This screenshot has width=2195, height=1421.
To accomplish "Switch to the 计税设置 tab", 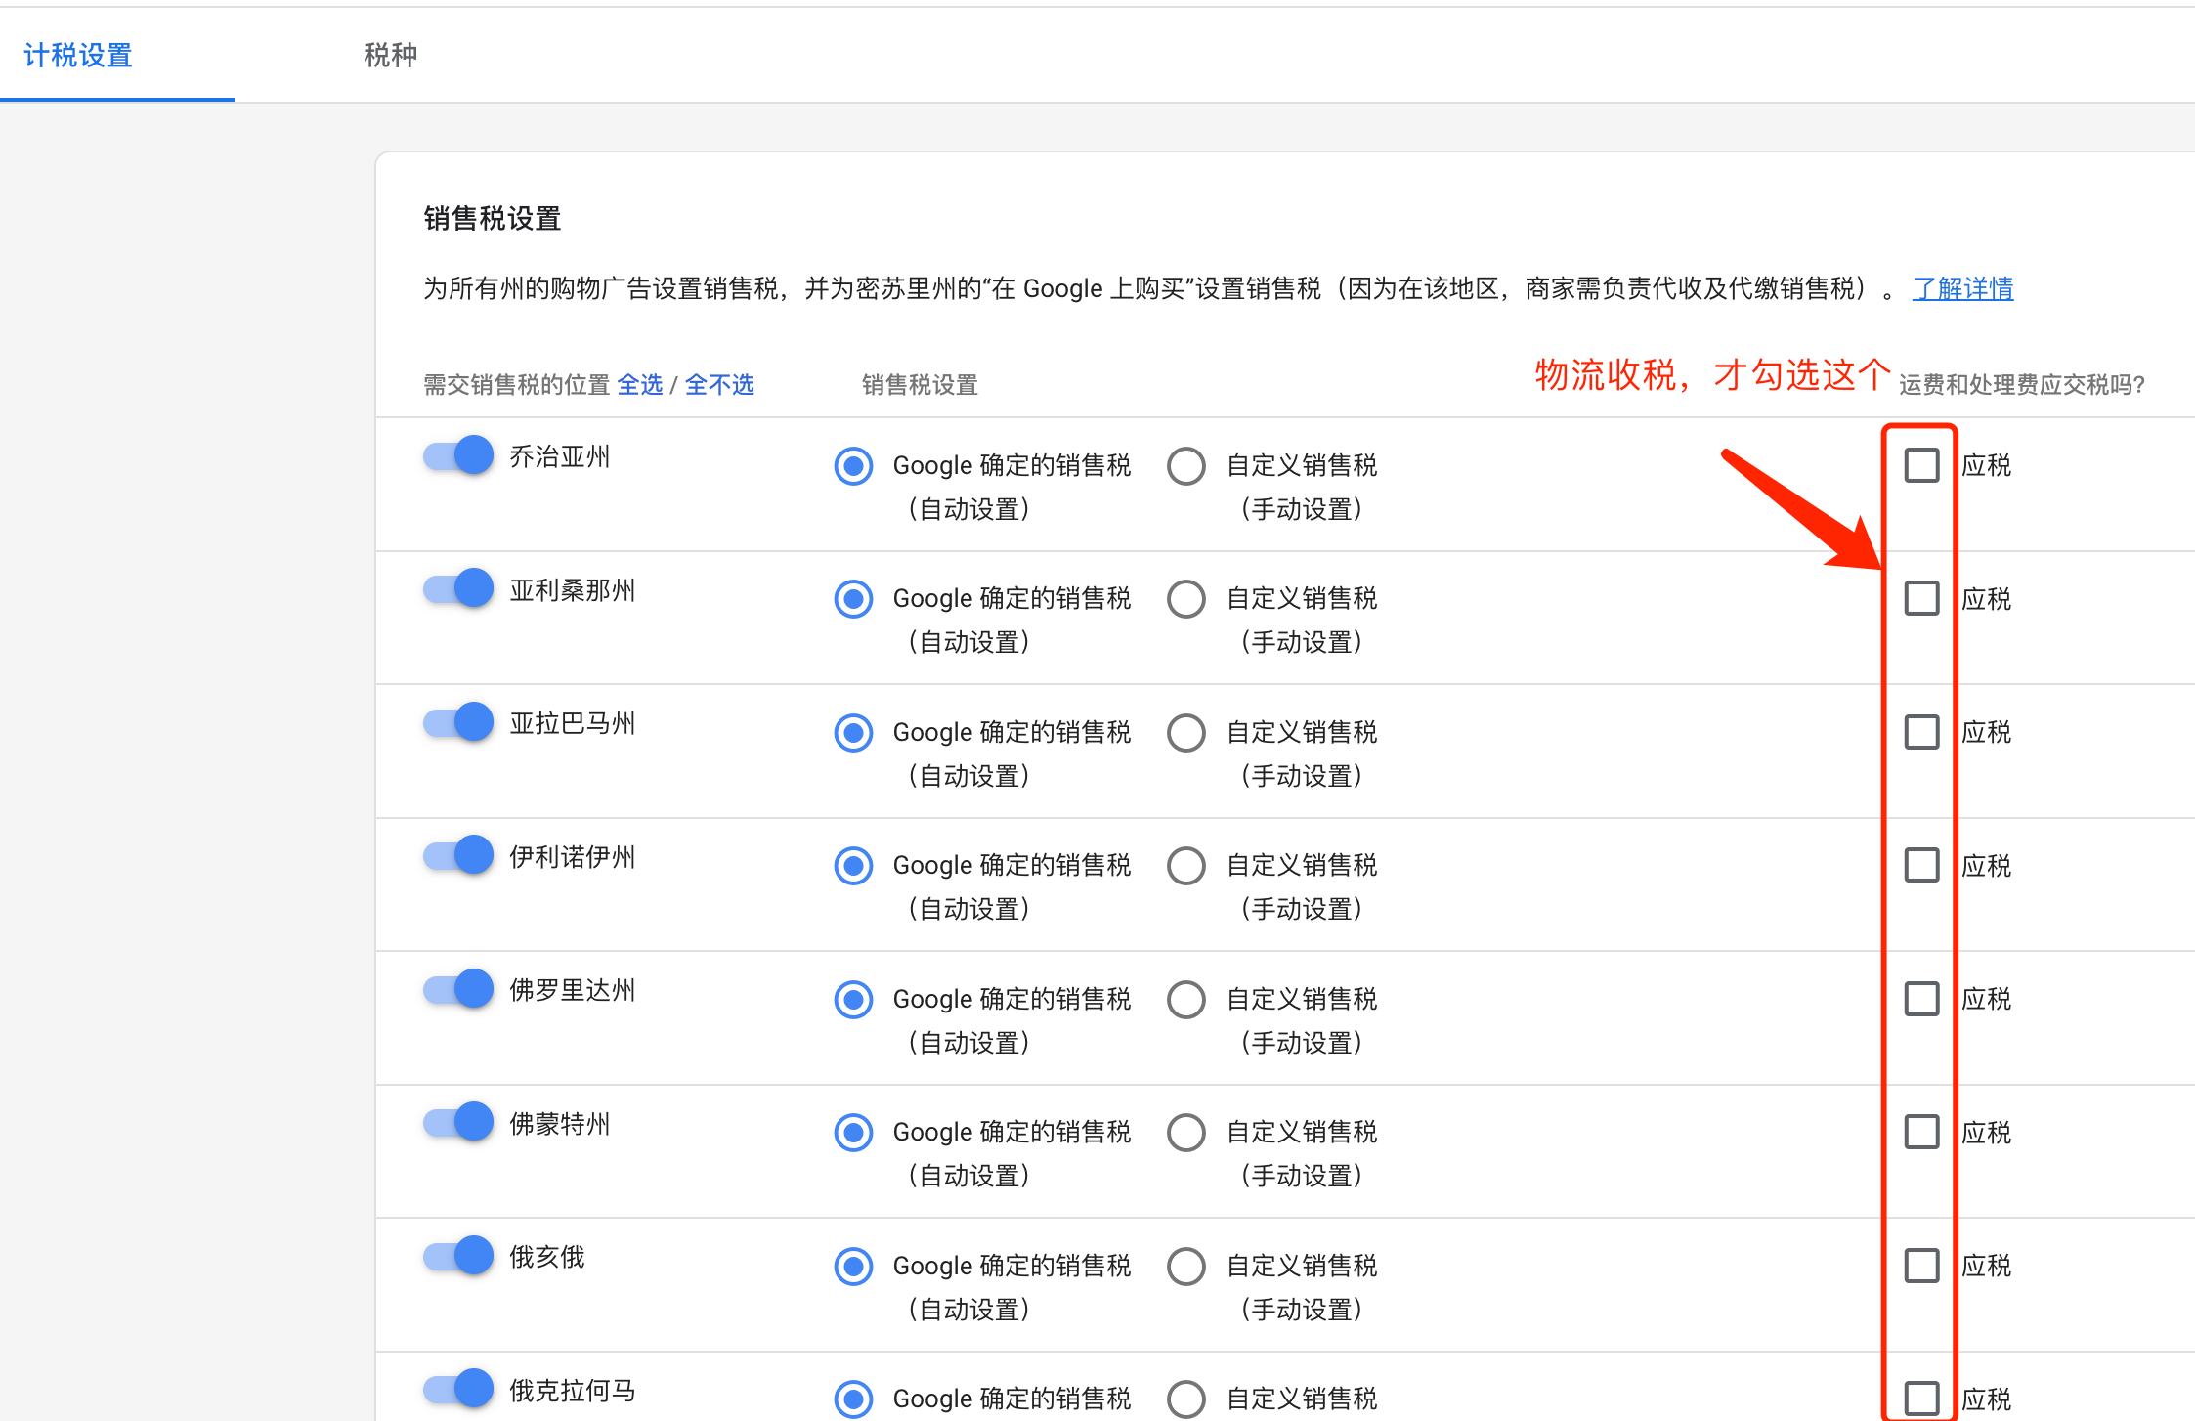I will pyautogui.click(x=77, y=56).
